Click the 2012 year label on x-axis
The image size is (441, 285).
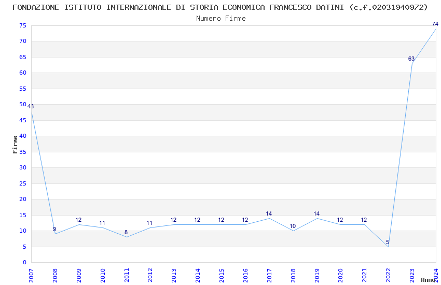click(x=150, y=276)
